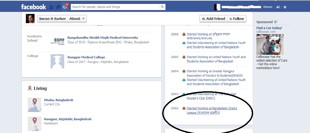Open 2006 Started Volunteering at United Nations Youth
Screen dimensions: 310x133
[x=216, y=45]
